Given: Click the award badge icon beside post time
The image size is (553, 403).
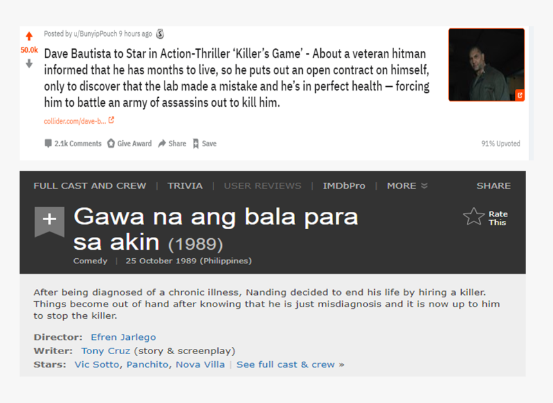Looking at the screenshot, I should point(160,33).
